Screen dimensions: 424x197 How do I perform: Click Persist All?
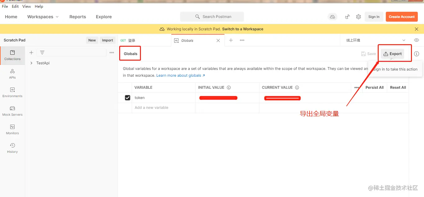[374, 88]
